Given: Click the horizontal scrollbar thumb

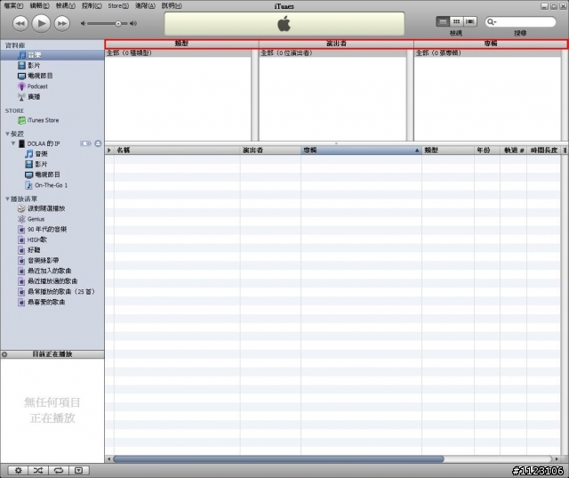Looking at the screenshot, I should click(x=278, y=459).
